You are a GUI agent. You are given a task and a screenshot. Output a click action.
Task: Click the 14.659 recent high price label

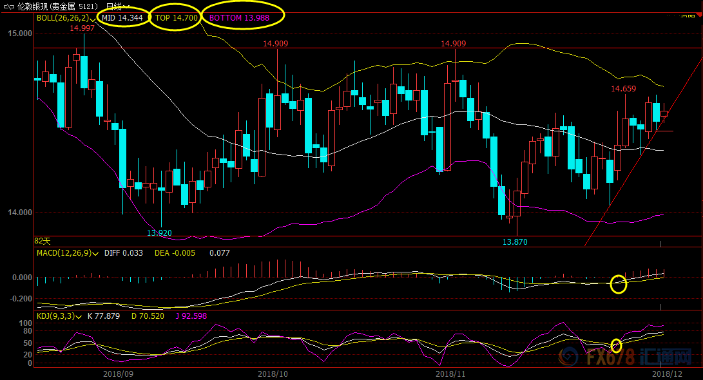click(623, 89)
